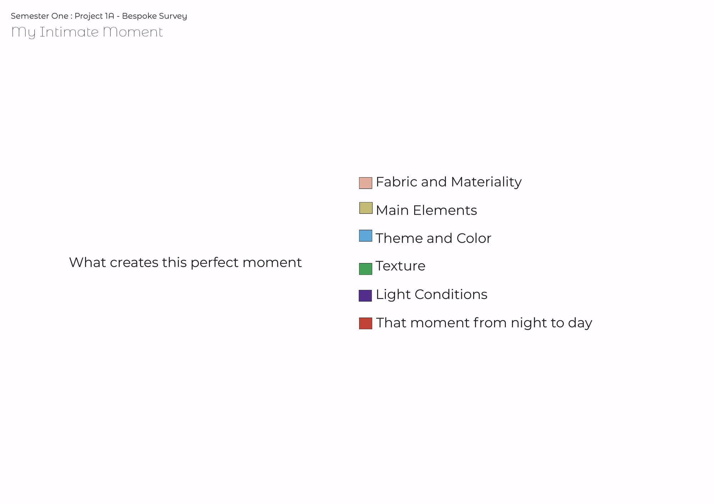714x504 pixels.
Task: Click the olive Main Elements swatch
Action: 366,208
